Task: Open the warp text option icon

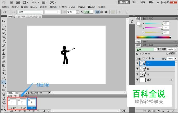Action: [x=120, y=12]
